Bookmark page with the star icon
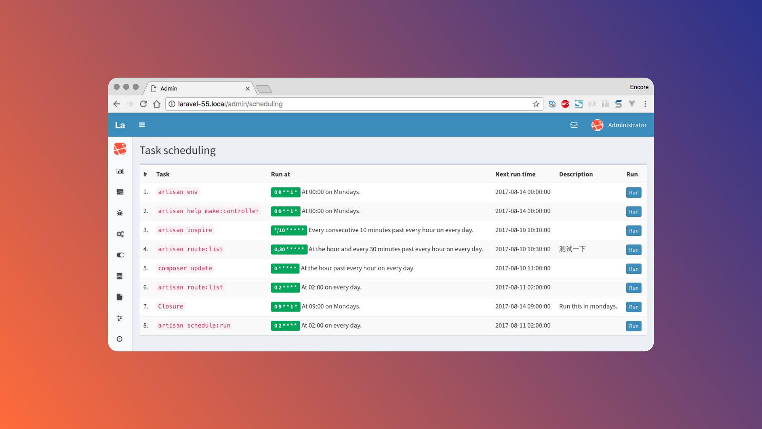 (x=536, y=104)
